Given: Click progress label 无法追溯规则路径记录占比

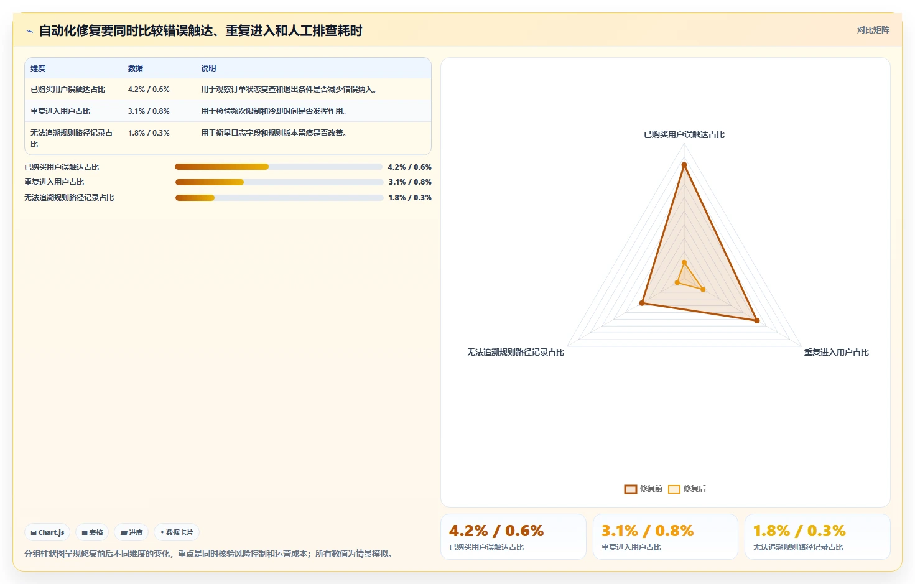Looking at the screenshot, I should pyautogui.click(x=69, y=198).
